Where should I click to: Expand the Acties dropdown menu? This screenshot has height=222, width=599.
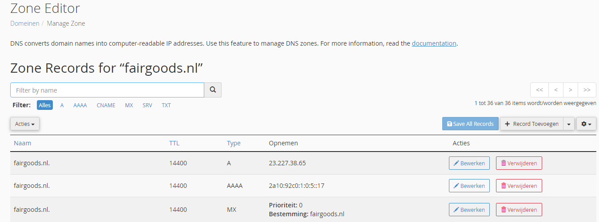[25, 124]
